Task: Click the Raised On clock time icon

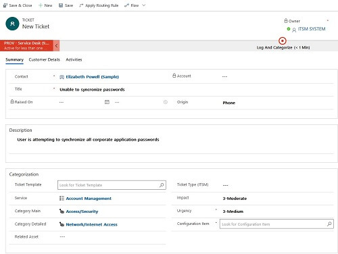Action: click(166, 102)
